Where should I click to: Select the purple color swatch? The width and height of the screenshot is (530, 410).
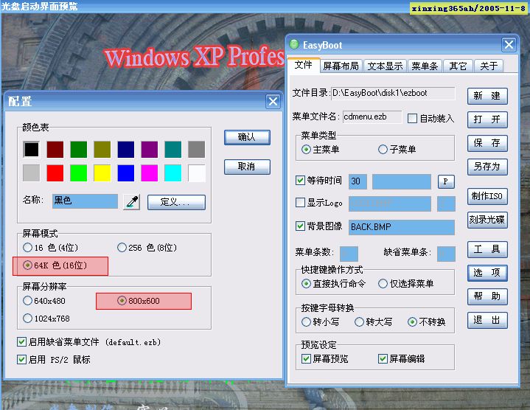[x=150, y=150]
